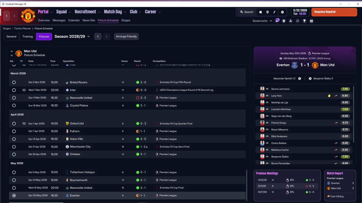Image resolution: width=362 pixels, height=203 pixels.
Task: Click Leny Yoro's yellow card icon
Action: coord(329,96)
